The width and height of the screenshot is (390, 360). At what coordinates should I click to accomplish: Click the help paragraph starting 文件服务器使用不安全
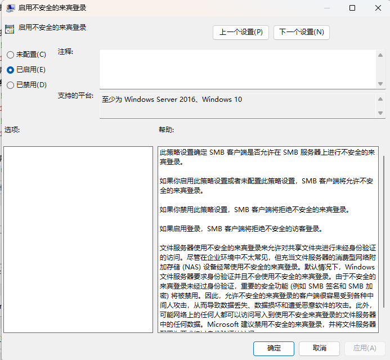click(268, 289)
